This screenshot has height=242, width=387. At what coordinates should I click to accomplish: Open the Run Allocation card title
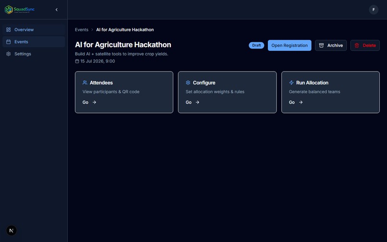pyautogui.click(x=312, y=83)
